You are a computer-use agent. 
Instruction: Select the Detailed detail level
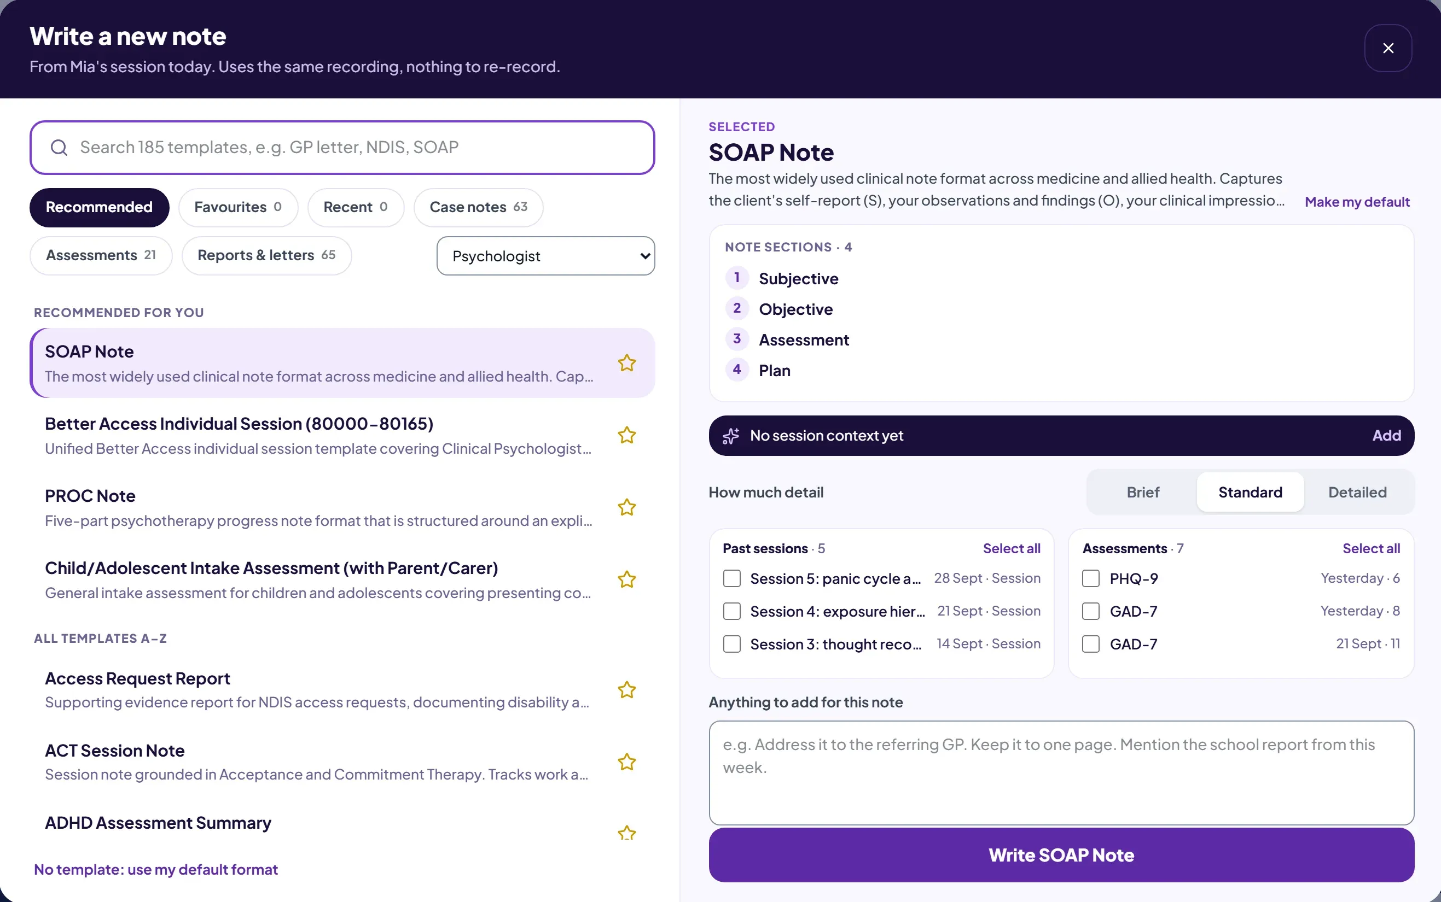click(1357, 492)
